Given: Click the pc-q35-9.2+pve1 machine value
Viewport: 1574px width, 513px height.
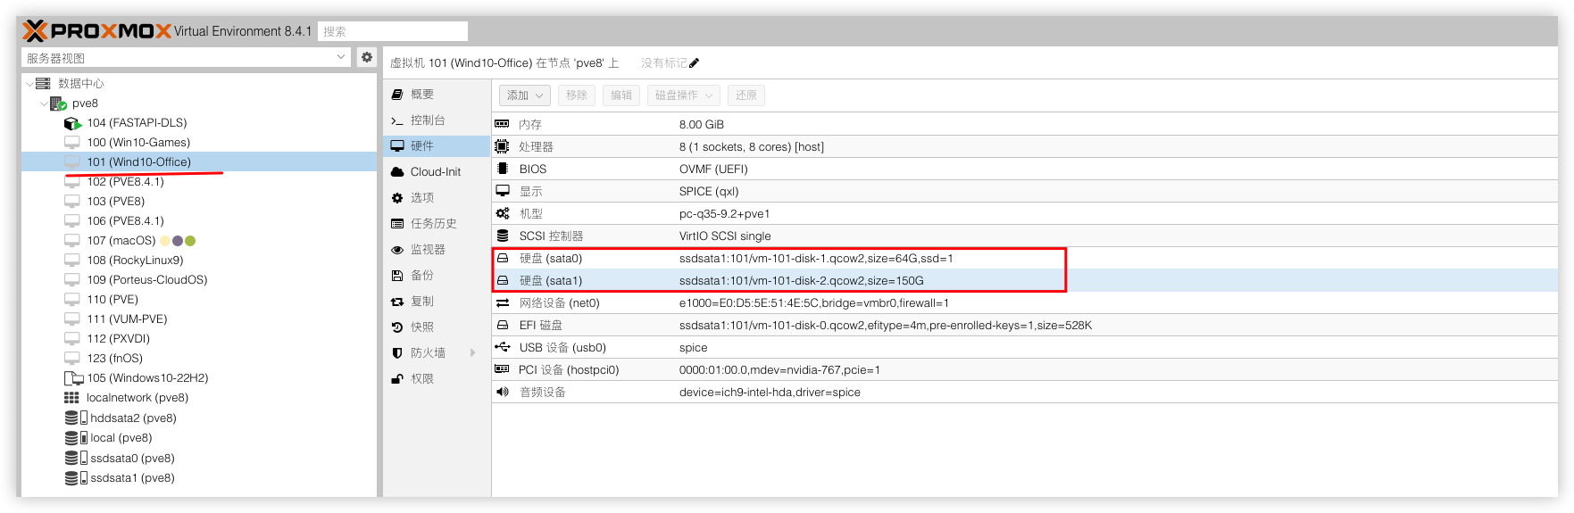Looking at the screenshot, I should click(724, 214).
